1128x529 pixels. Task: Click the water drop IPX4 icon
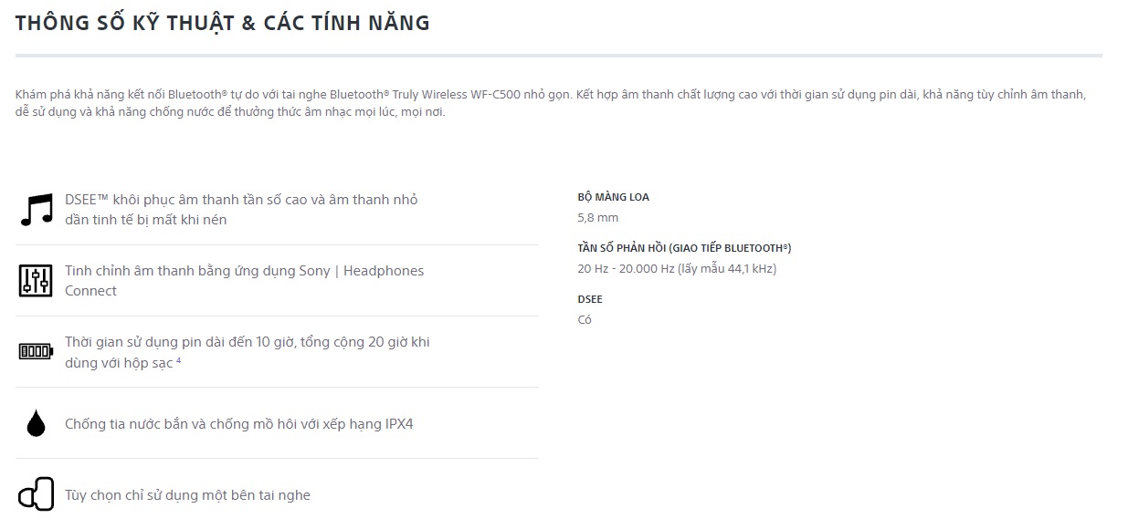click(x=36, y=423)
